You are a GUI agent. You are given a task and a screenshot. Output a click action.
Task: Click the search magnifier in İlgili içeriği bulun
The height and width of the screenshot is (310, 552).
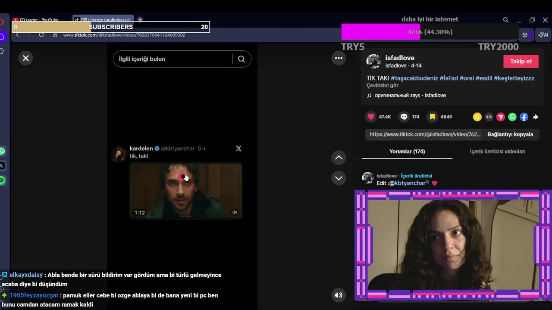[x=241, y=59]
